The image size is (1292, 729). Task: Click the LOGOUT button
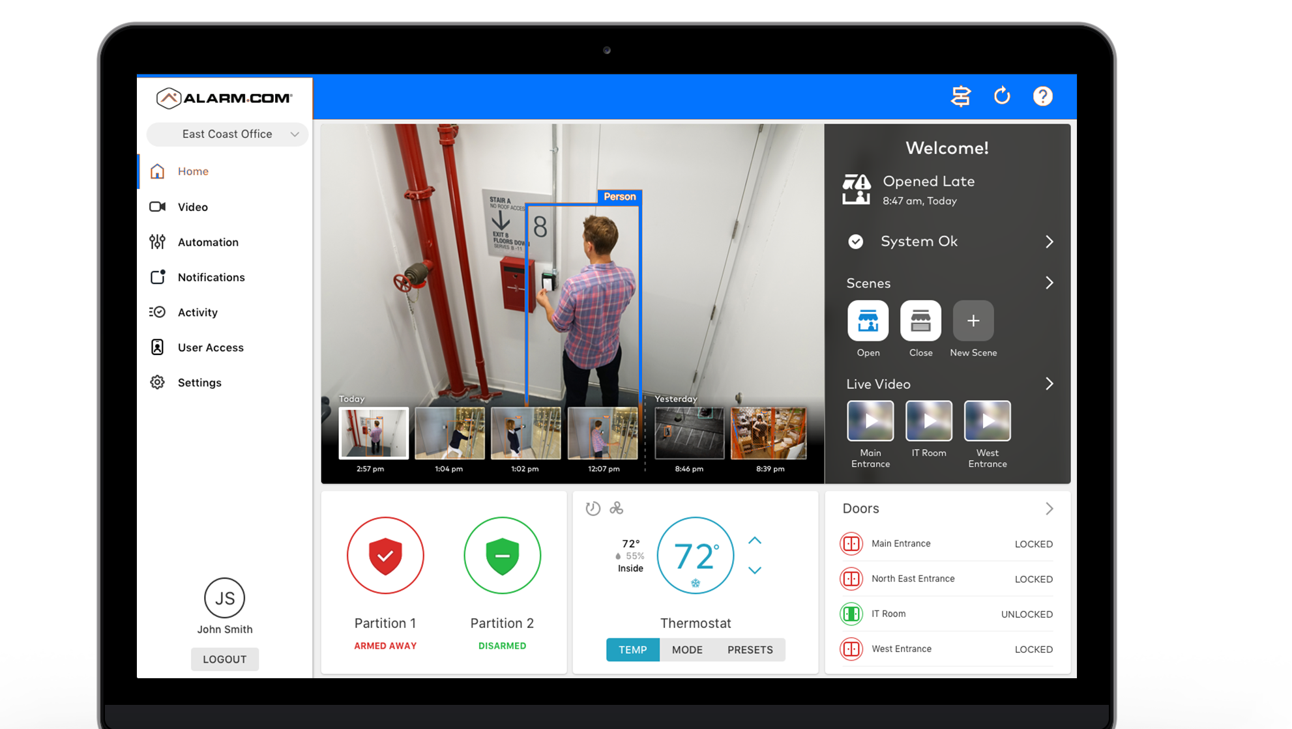click(224, 659)
